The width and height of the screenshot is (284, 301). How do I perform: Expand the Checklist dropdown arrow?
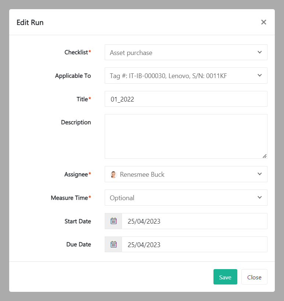[259, 52]
